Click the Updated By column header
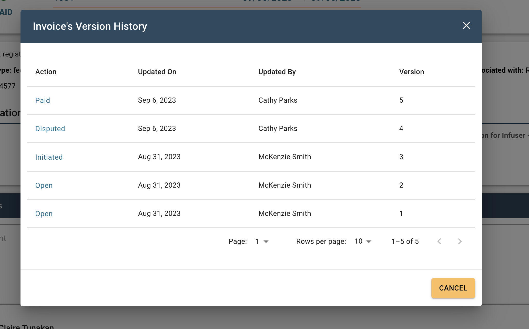Screen dimensions: 529x329 [277, 72]
